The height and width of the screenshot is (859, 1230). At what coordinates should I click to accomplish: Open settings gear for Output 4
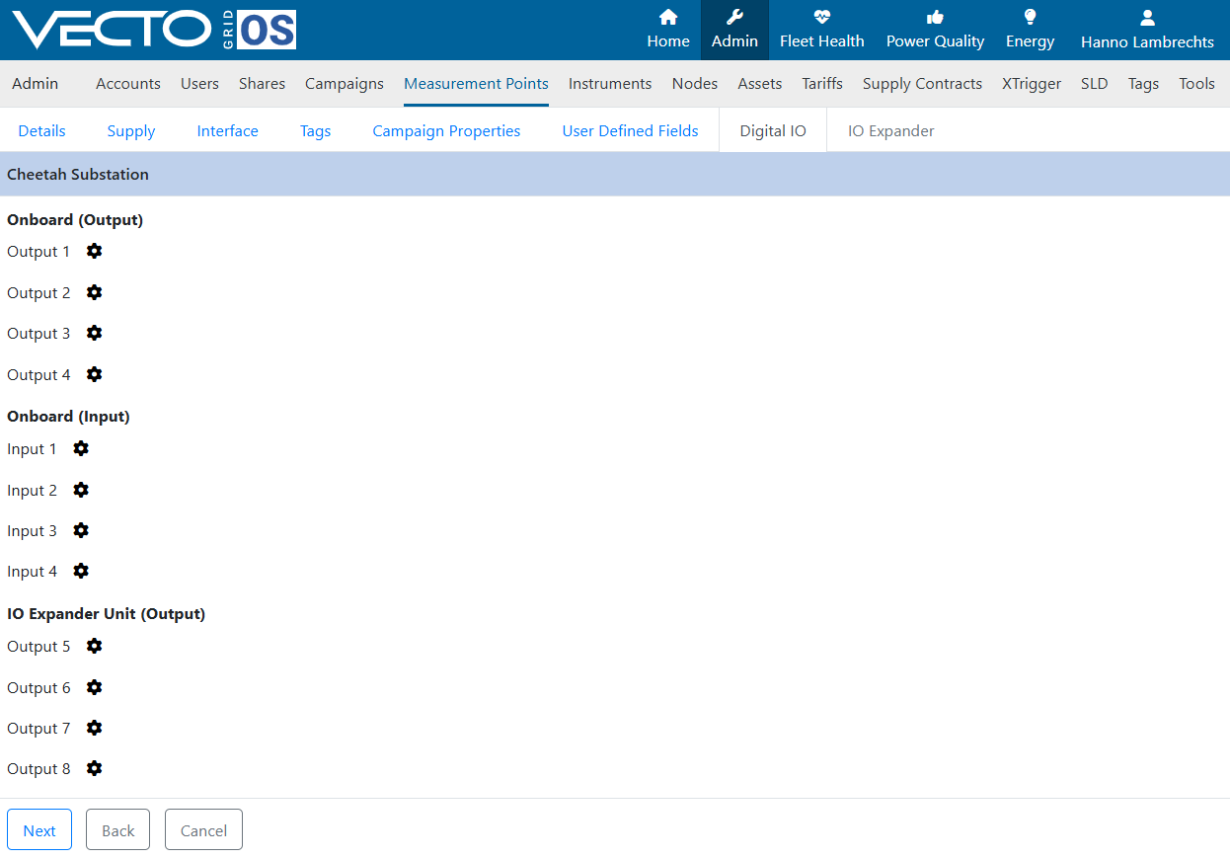94,374
